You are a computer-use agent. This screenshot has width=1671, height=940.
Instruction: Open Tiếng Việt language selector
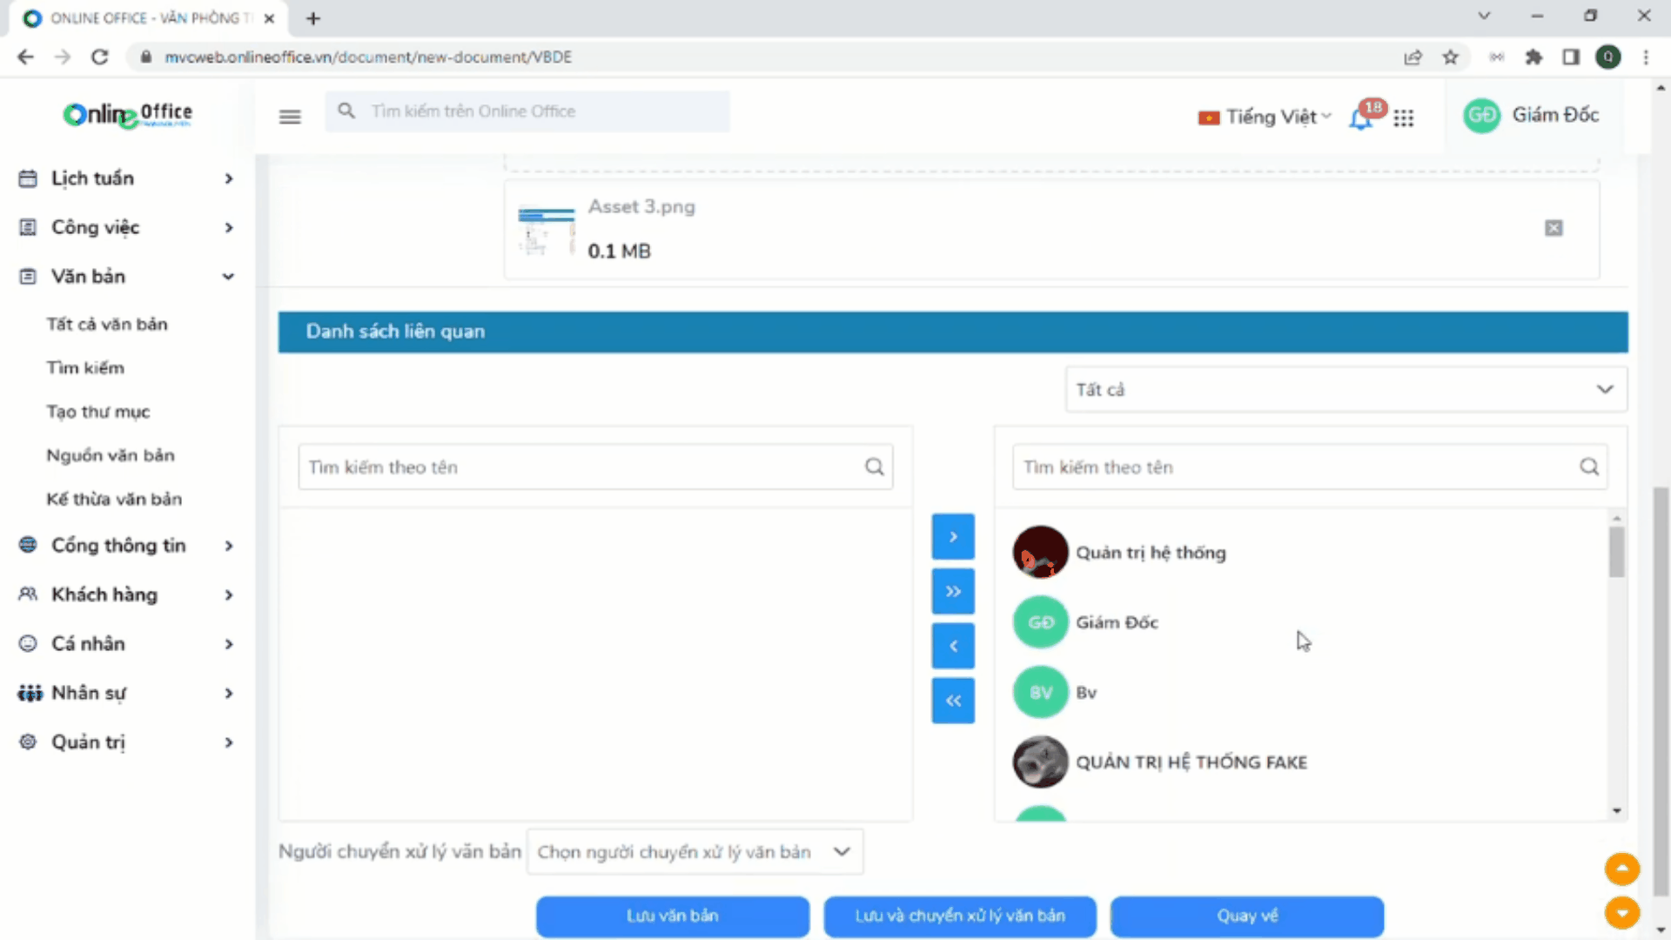pyautogui.click(x=1265, y=117)
